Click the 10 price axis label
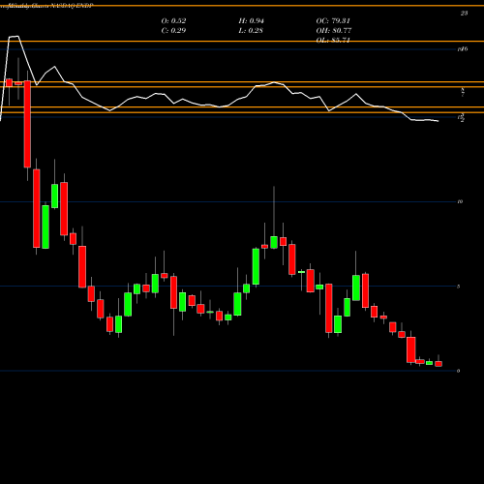 pyautogui.click(x=460, y=201)
